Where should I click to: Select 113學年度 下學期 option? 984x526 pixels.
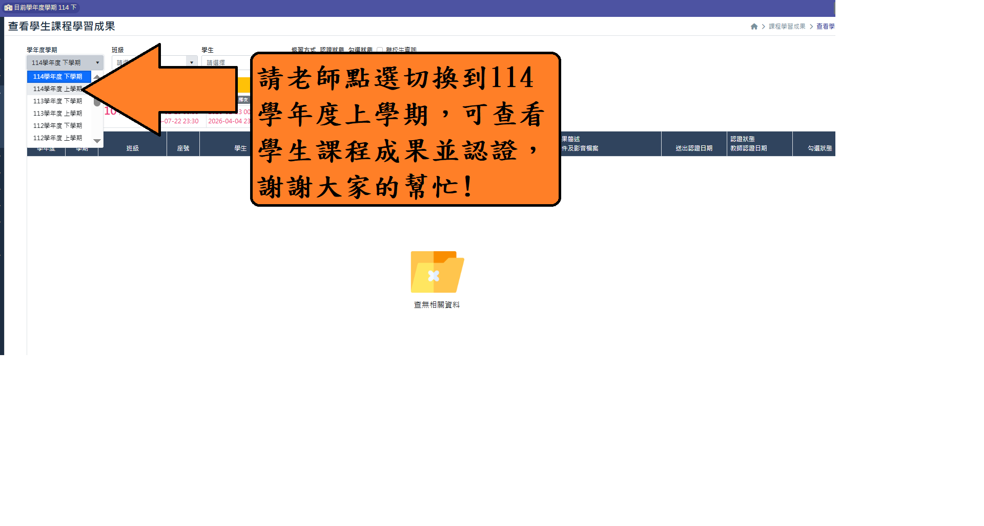click(57, 101)
